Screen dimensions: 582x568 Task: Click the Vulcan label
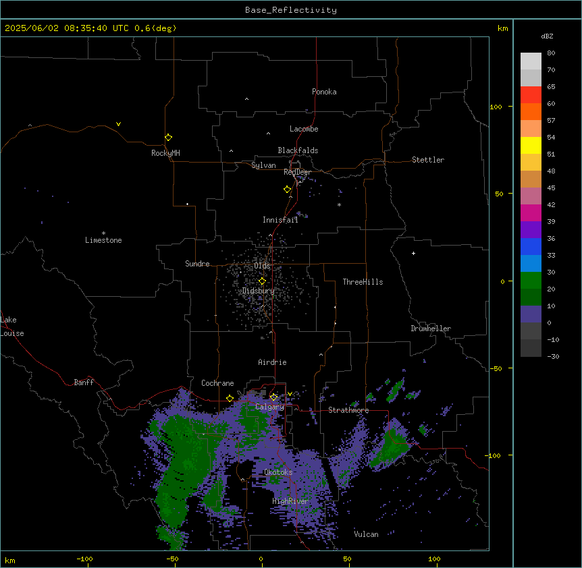(366, 534)
